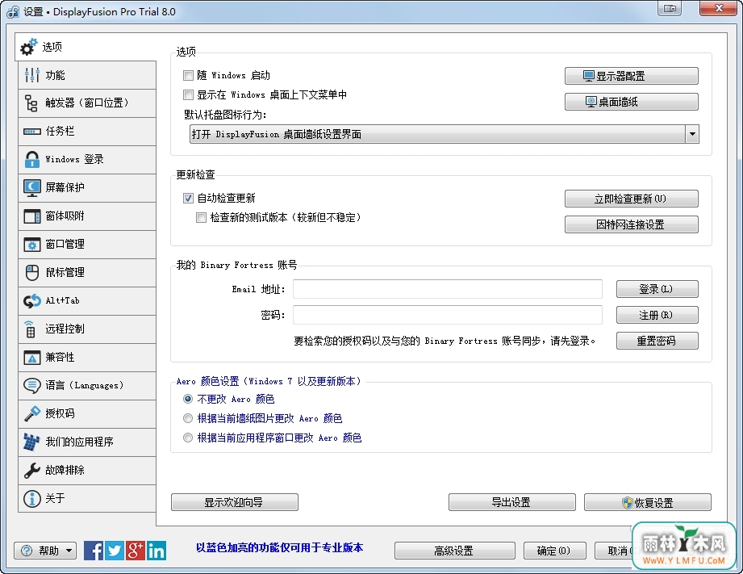
Task: Click the taskbar icon beside 任务栏
Action: pos(31,132)
